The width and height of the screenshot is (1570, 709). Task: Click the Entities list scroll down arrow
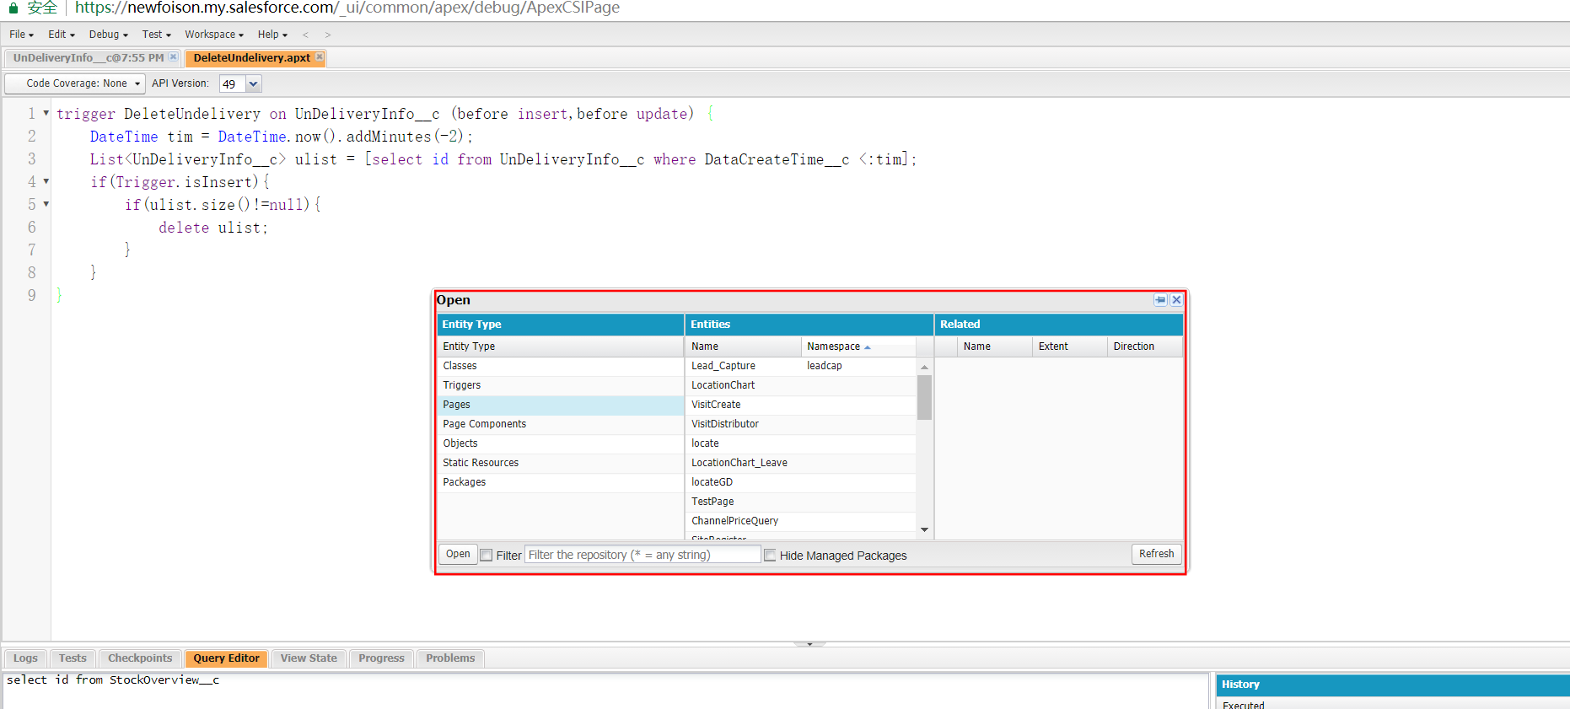click(x=924, y=529)
